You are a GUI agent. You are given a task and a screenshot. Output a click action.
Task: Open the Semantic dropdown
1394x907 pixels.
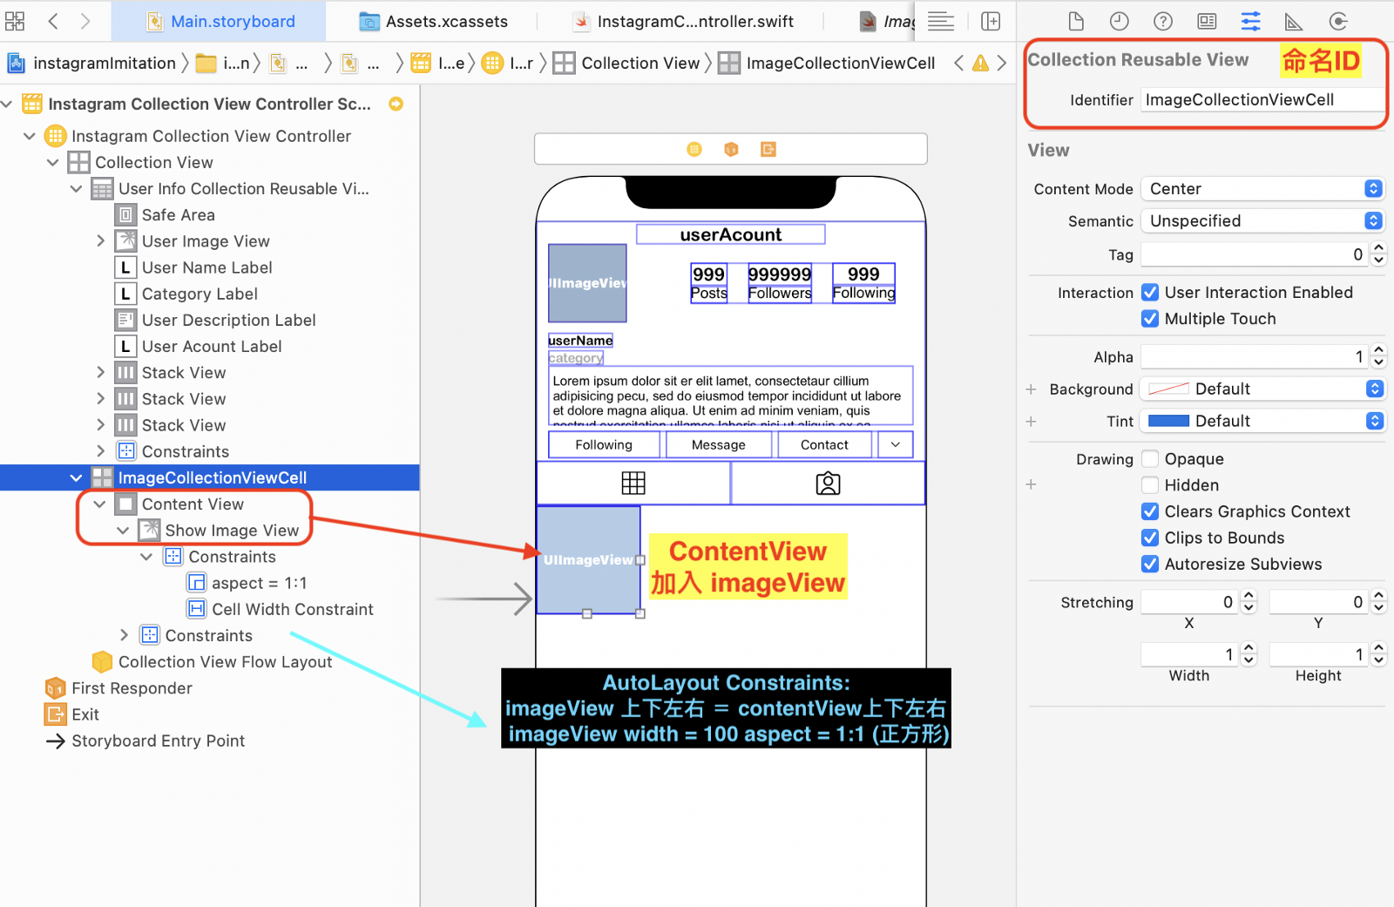click(1262, 220)
